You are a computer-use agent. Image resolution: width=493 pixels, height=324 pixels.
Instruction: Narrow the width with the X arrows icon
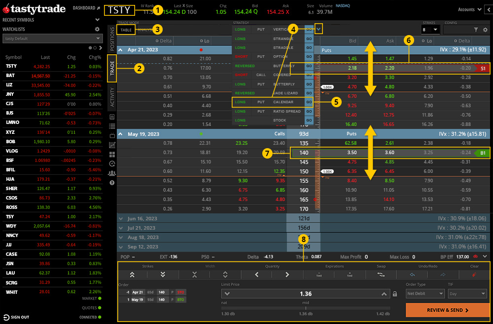pos(194,275)
